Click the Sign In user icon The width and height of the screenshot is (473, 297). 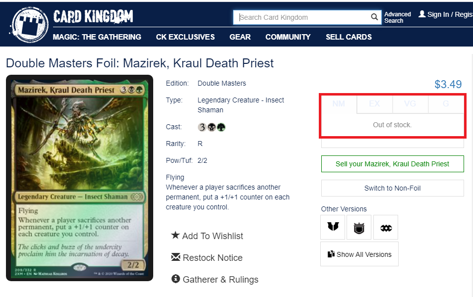(422, 14)
